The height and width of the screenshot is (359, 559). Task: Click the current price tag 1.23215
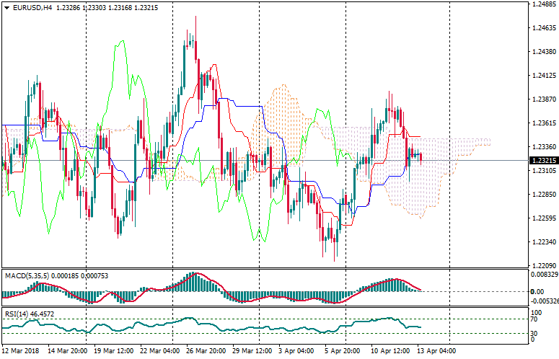543,160
